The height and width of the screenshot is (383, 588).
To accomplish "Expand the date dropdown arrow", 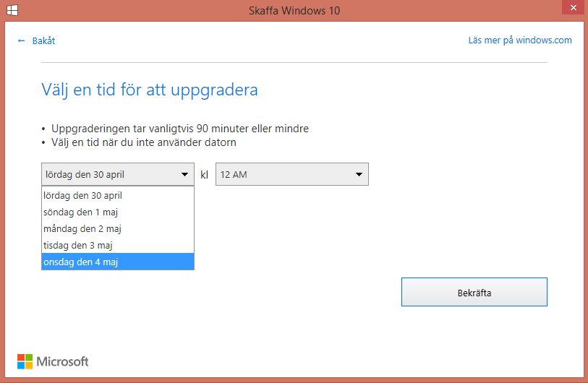I will coord(184,174).
